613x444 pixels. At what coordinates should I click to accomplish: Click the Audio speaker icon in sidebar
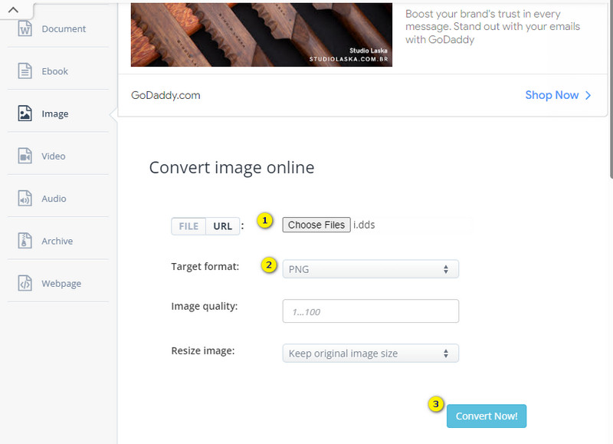pos(25,199)
